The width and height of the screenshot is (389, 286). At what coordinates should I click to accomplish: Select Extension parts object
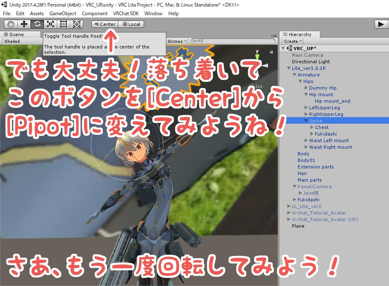(x=316, y=167)
